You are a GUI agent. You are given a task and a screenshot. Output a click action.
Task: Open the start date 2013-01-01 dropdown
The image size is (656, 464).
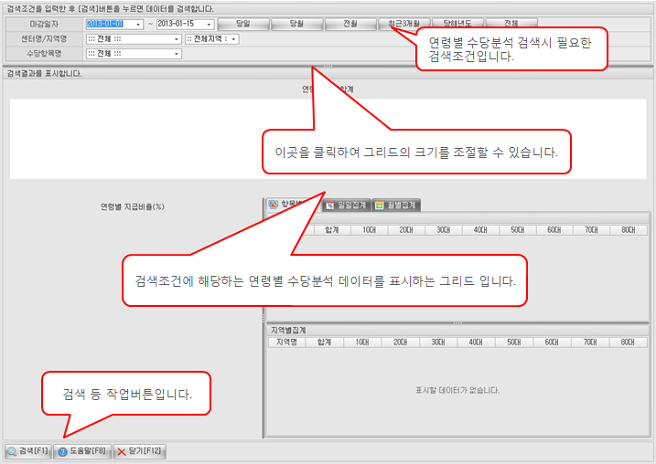[138, 24]
